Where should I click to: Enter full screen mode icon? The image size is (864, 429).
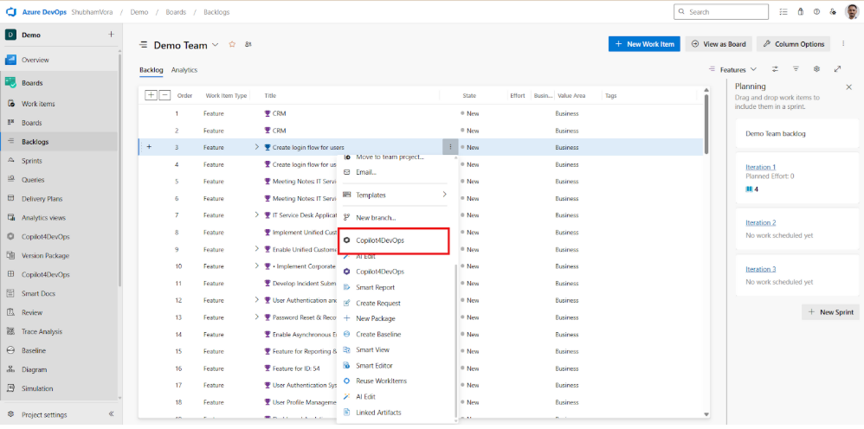pyautogui.click(x=837, y=69)
